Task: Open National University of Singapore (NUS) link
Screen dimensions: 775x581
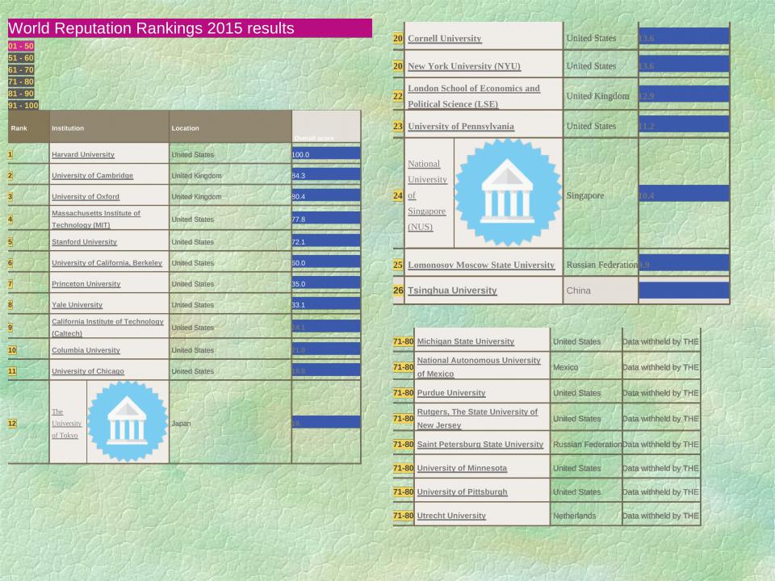Action: click(x=427, y=195)
